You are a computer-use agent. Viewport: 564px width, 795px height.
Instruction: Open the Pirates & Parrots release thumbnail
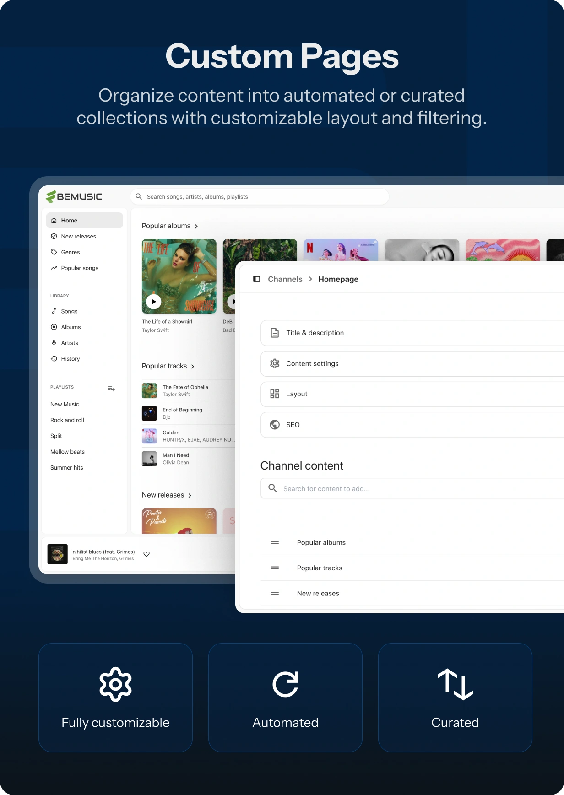point(179,521)
